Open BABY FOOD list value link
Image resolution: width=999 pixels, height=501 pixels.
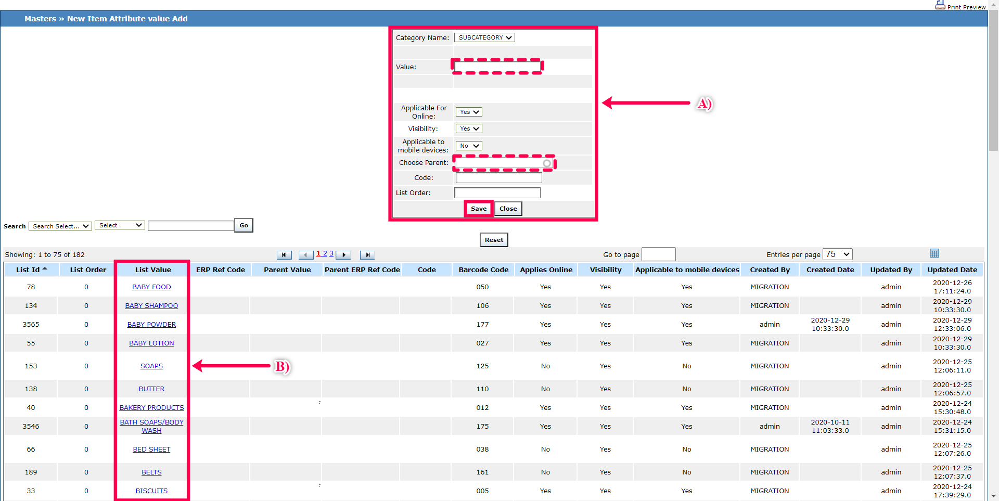(151, 287)
